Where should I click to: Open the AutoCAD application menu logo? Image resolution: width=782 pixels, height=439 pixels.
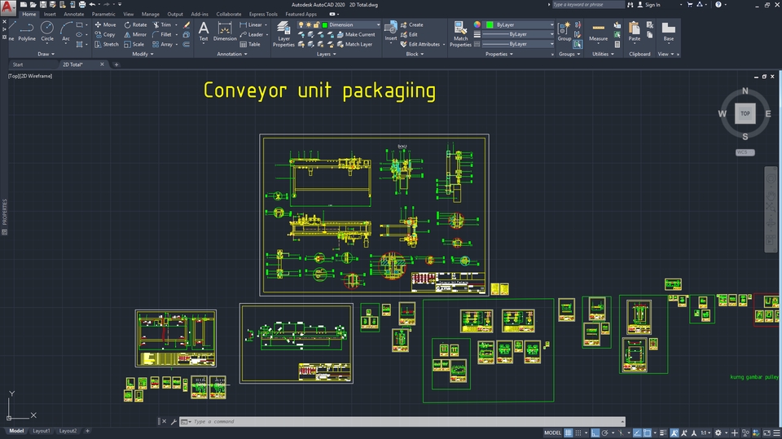point(8,7)
